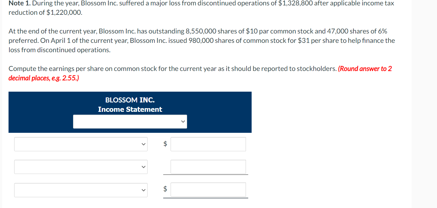The height and width of the screenshot is (208, 437).
Task: Click the empty field below the first amount box
Action: tap(208, 167)
